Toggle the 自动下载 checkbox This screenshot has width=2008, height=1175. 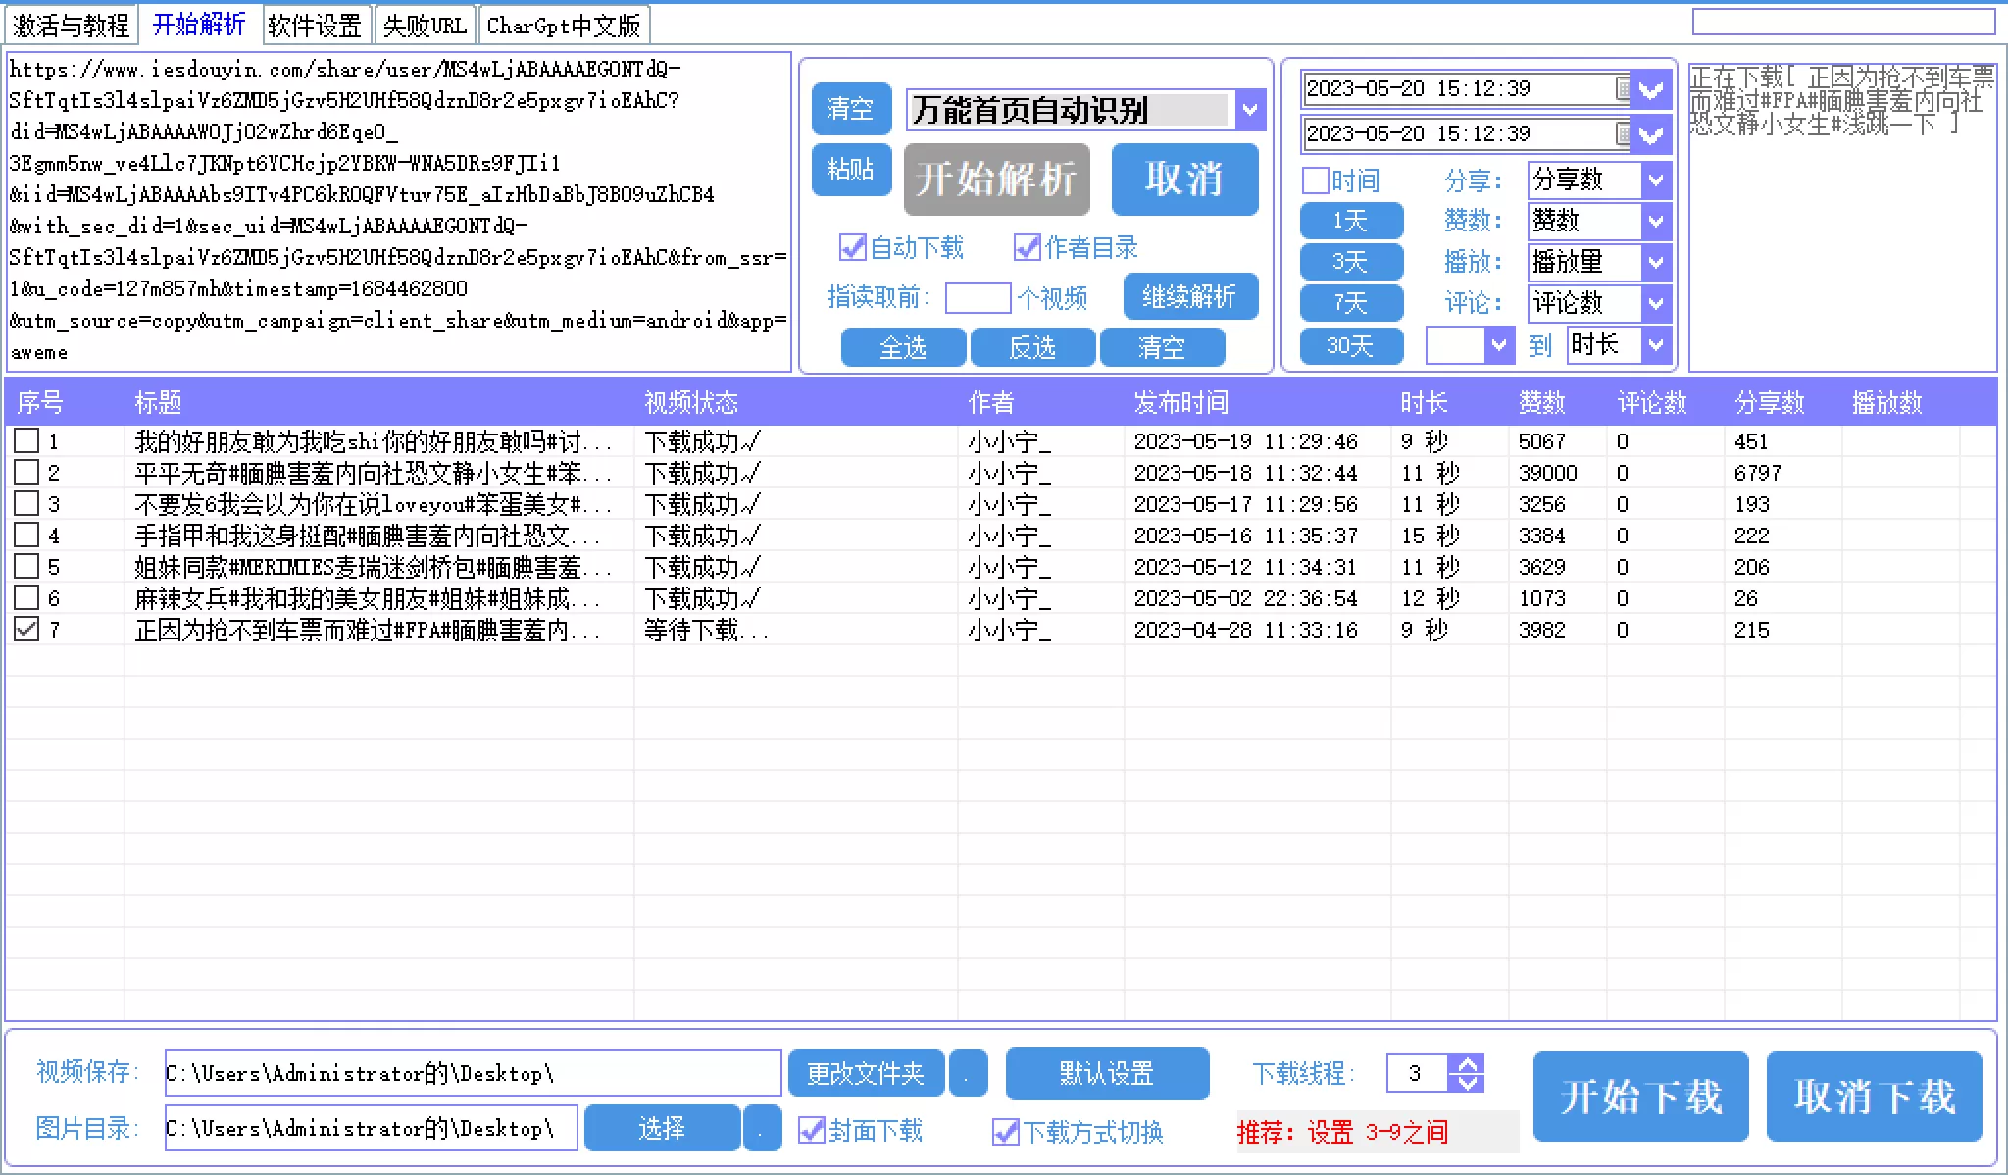coord(852,247)
